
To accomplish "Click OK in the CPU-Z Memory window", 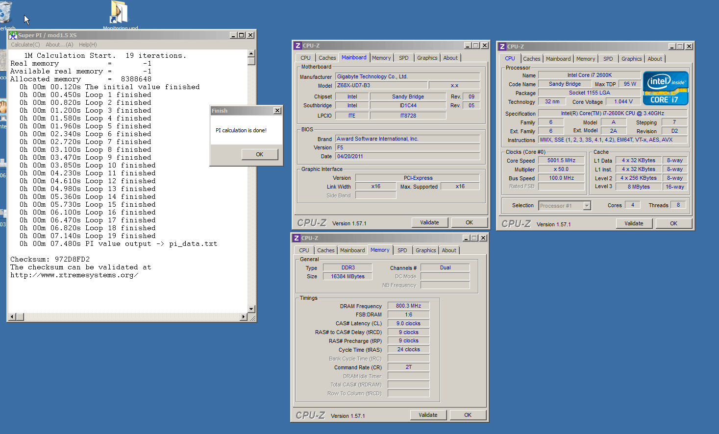I will coord(468,415).
